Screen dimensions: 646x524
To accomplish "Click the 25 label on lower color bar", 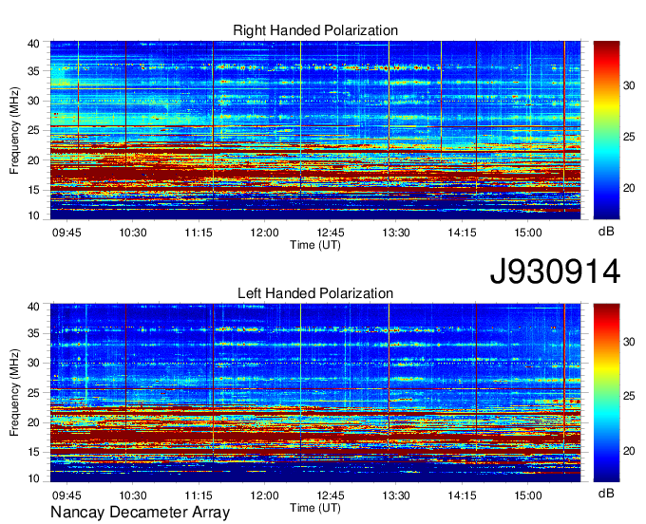I will pos(629,397).
